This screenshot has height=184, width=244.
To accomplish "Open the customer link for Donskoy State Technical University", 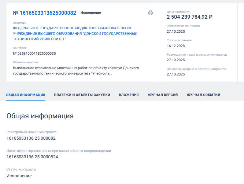I will click(x=75, y=34).
